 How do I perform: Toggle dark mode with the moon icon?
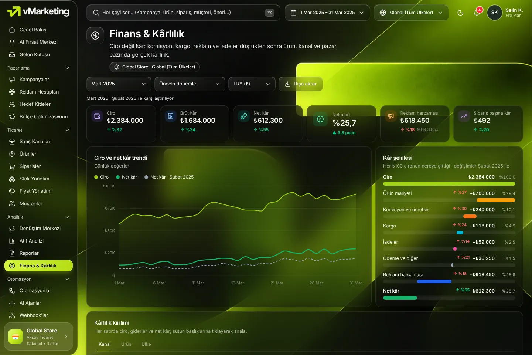[460, 13]
